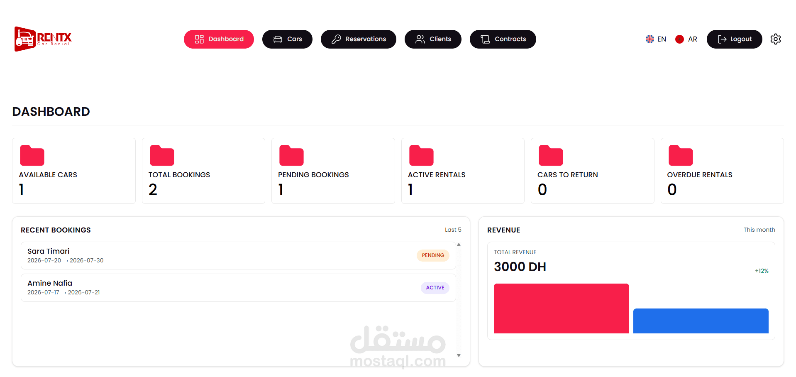Open the Cars section
Screen dimensions: 796x377
[287, 39]
